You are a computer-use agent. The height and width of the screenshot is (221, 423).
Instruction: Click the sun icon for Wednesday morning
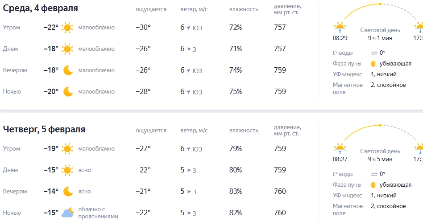(68, 28)
